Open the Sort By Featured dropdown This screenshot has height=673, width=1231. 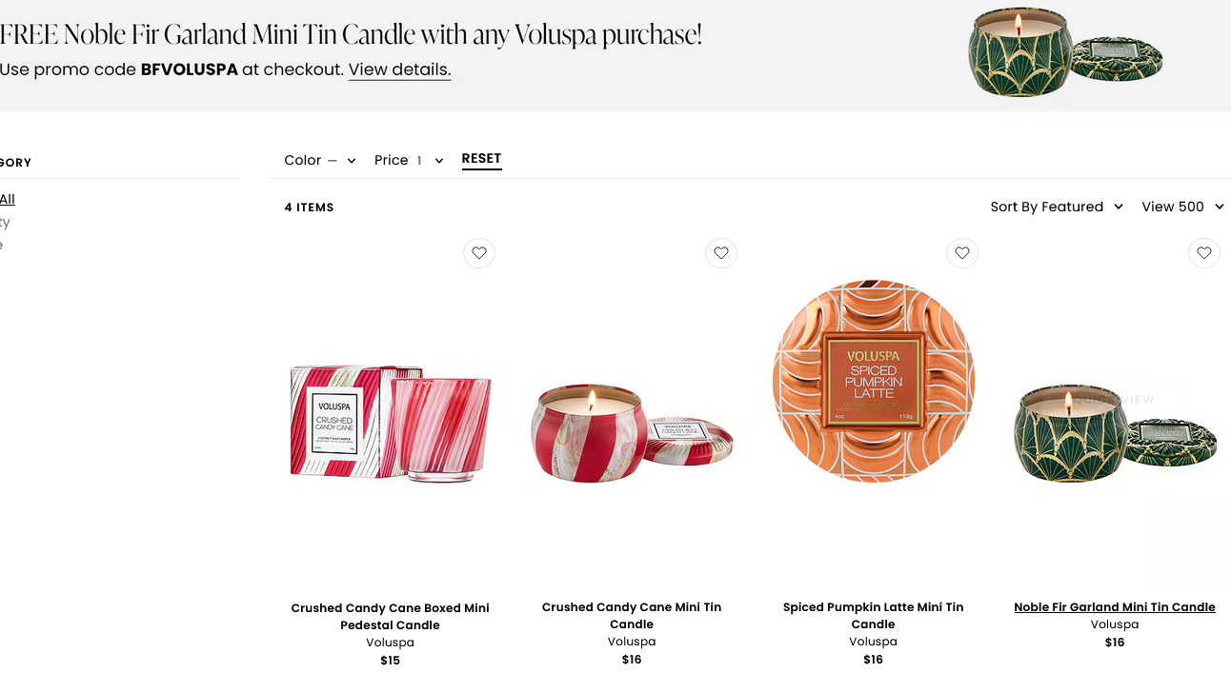click(x=1057, y=207)
